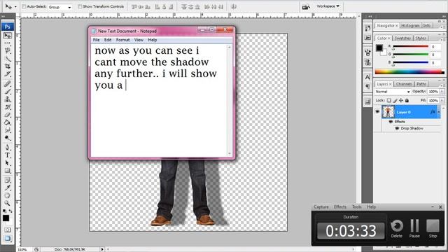The image size is (448, 252).
Task: Select the Path Selection tool
Action: point(8,163)
